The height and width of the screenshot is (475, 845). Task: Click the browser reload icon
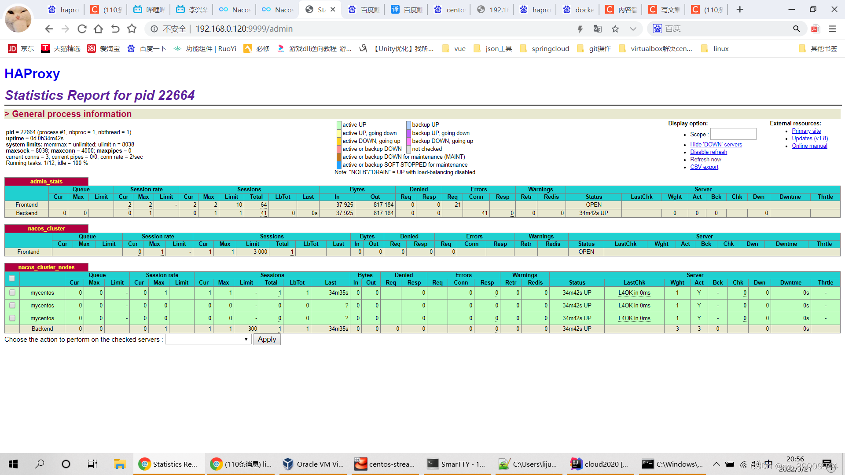click(82, 29)
